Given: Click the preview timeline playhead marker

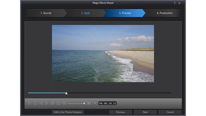Looking at the screenshot, I should 66,93.
